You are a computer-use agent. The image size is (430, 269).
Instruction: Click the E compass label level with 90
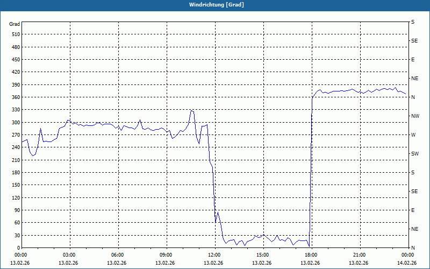point(413,210)
